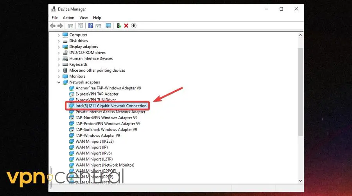Viewport: 352px width, 196px height.
Task: Select Intel(R) I211 Gigabit Network Connection
Action: tap(111, 106)
